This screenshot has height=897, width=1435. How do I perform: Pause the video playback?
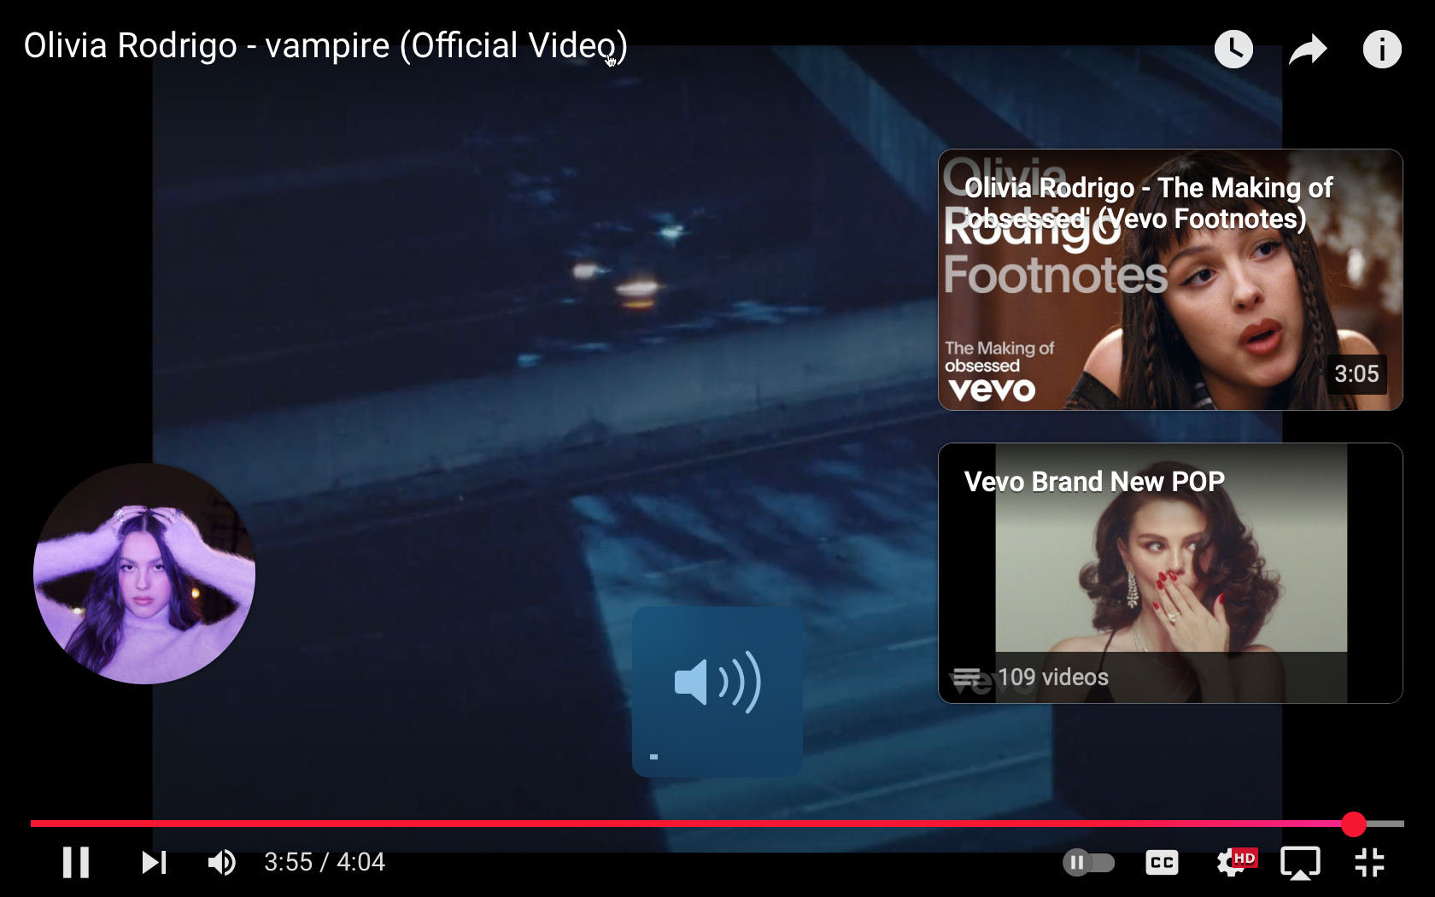click(76, 862)
